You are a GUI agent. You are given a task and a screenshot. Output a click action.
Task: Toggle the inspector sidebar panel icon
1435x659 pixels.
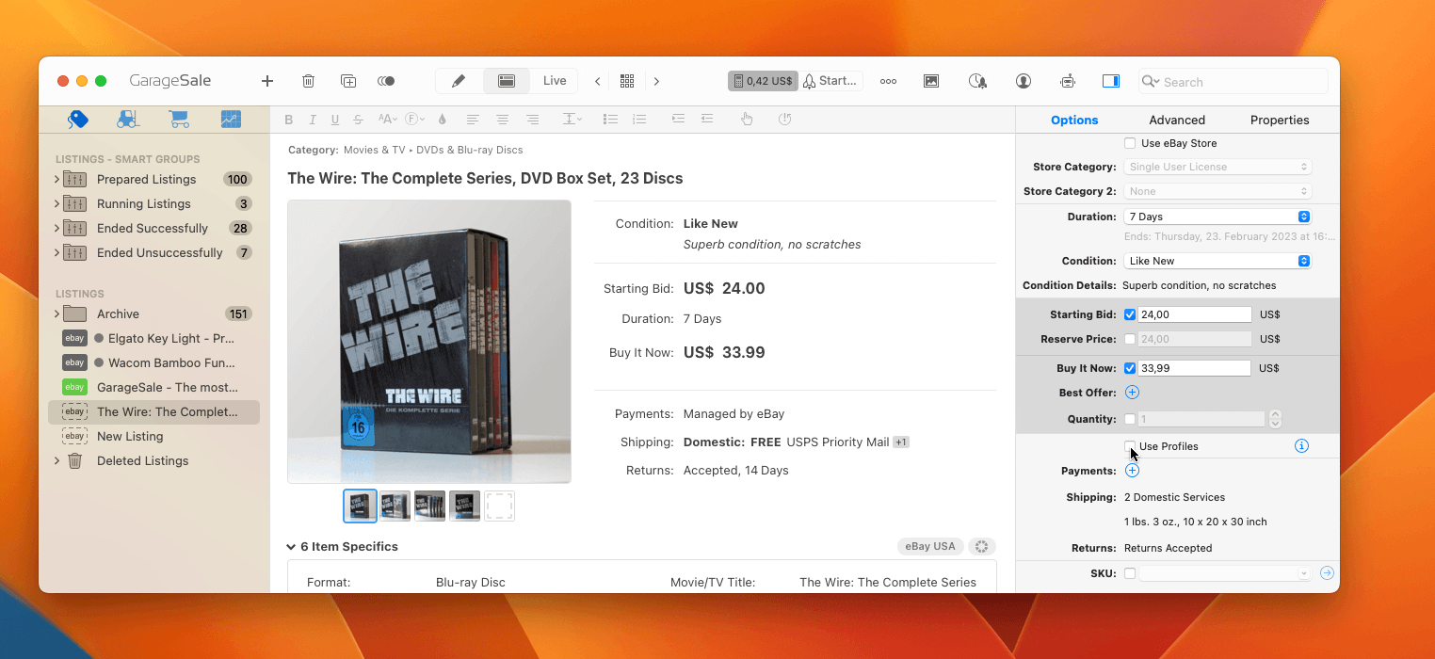pyautogui.click(x=1111, y=81)
